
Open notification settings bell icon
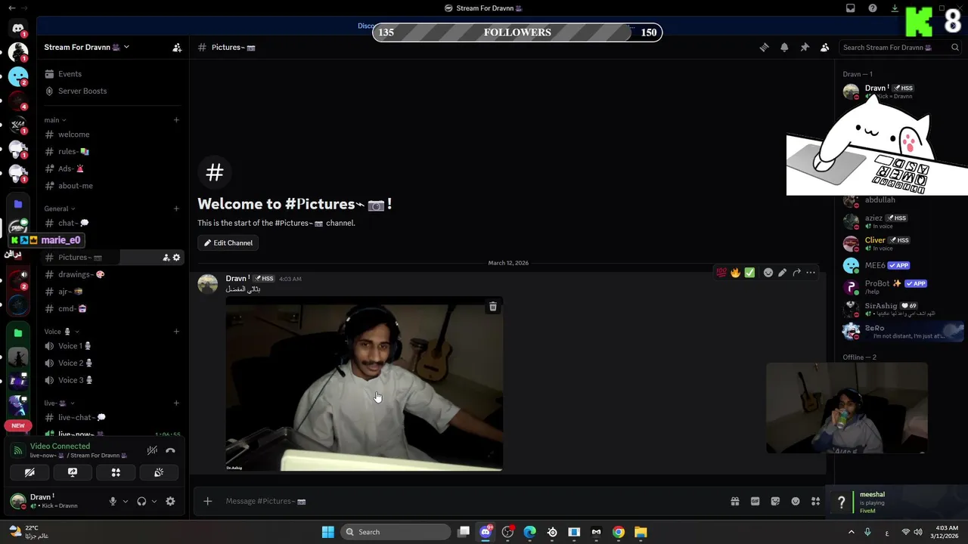tap(784, 47)
